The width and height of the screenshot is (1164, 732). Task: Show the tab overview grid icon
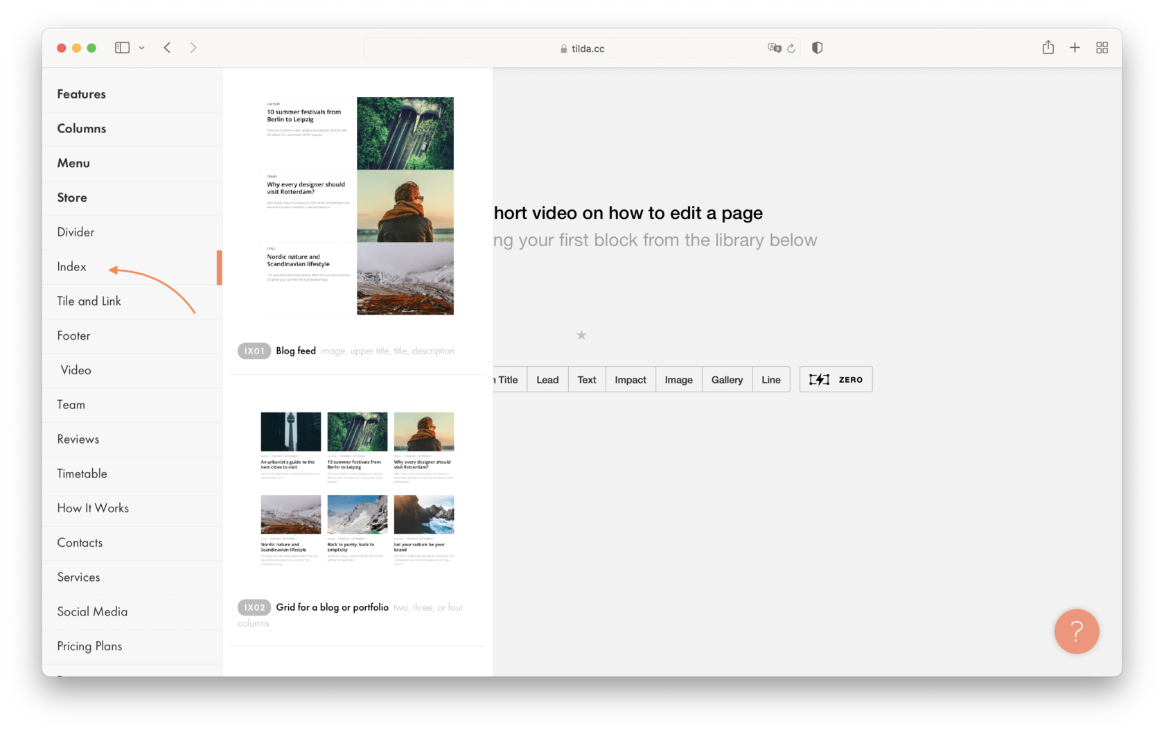(x=1102, y=48)
